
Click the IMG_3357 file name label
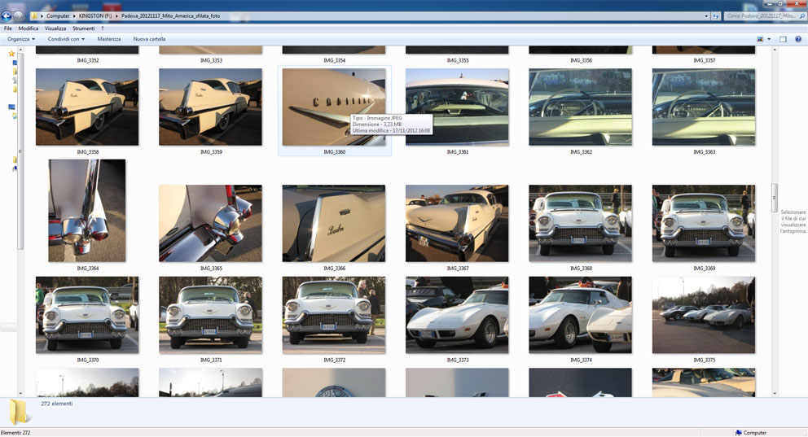(x=704, y=61)
